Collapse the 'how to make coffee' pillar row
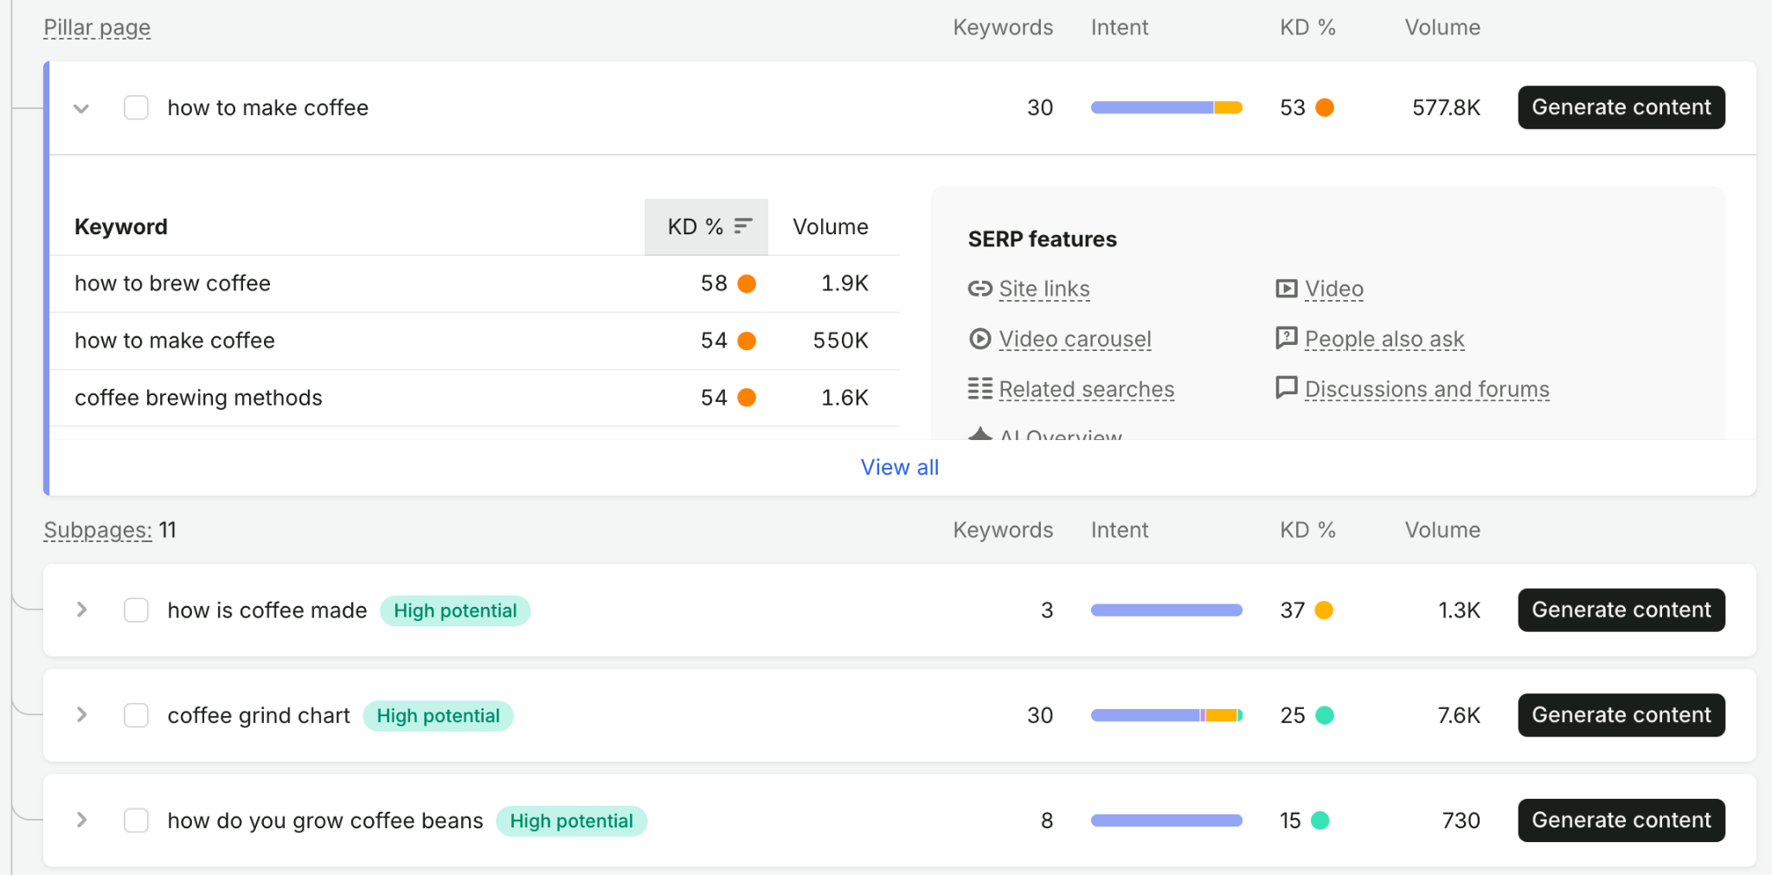The width and height of the screenshot is (1772, 875). click(x=81, y=109)
